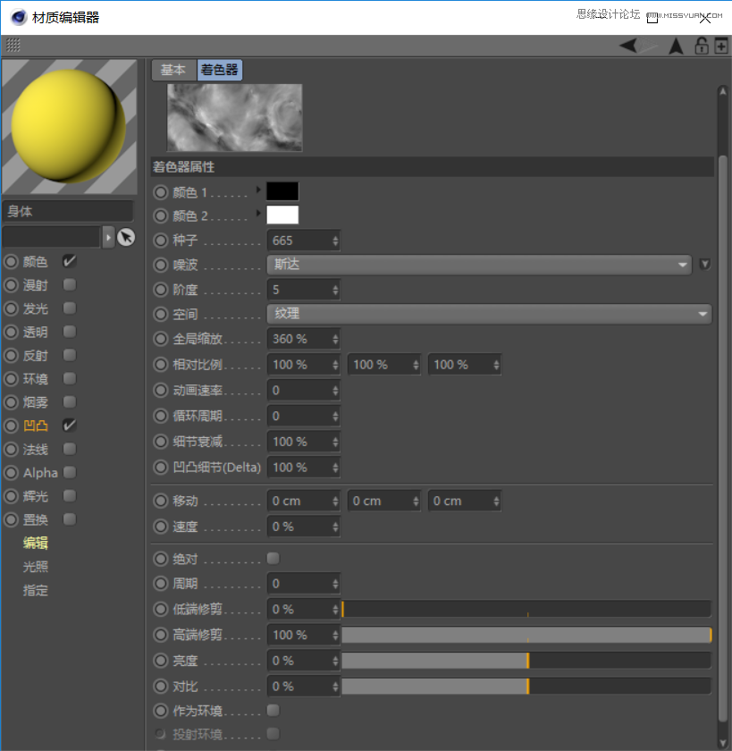This screenshot has height=751, width=732.
Task: Click the noise texture preview image
Action: point(232,116)
